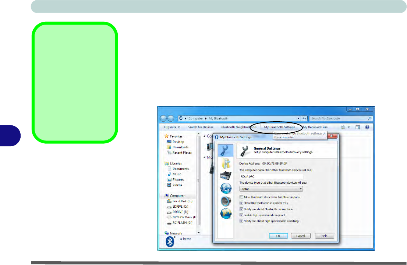Image resolution: width=407 pixels, height=265 pixels.
Task: Click OK in My Bluetooth Settings
Action: pos(278,236)
